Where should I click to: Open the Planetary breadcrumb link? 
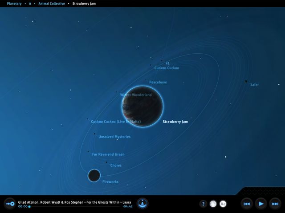[14, 4]
